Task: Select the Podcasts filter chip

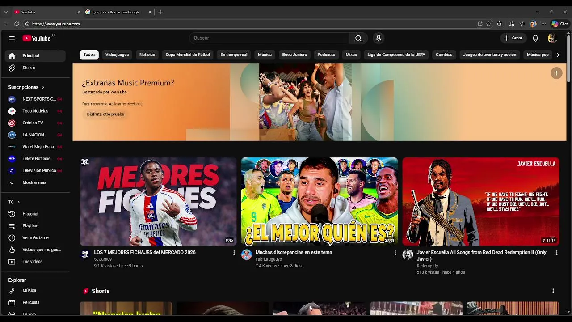Action: coord(326,55)
